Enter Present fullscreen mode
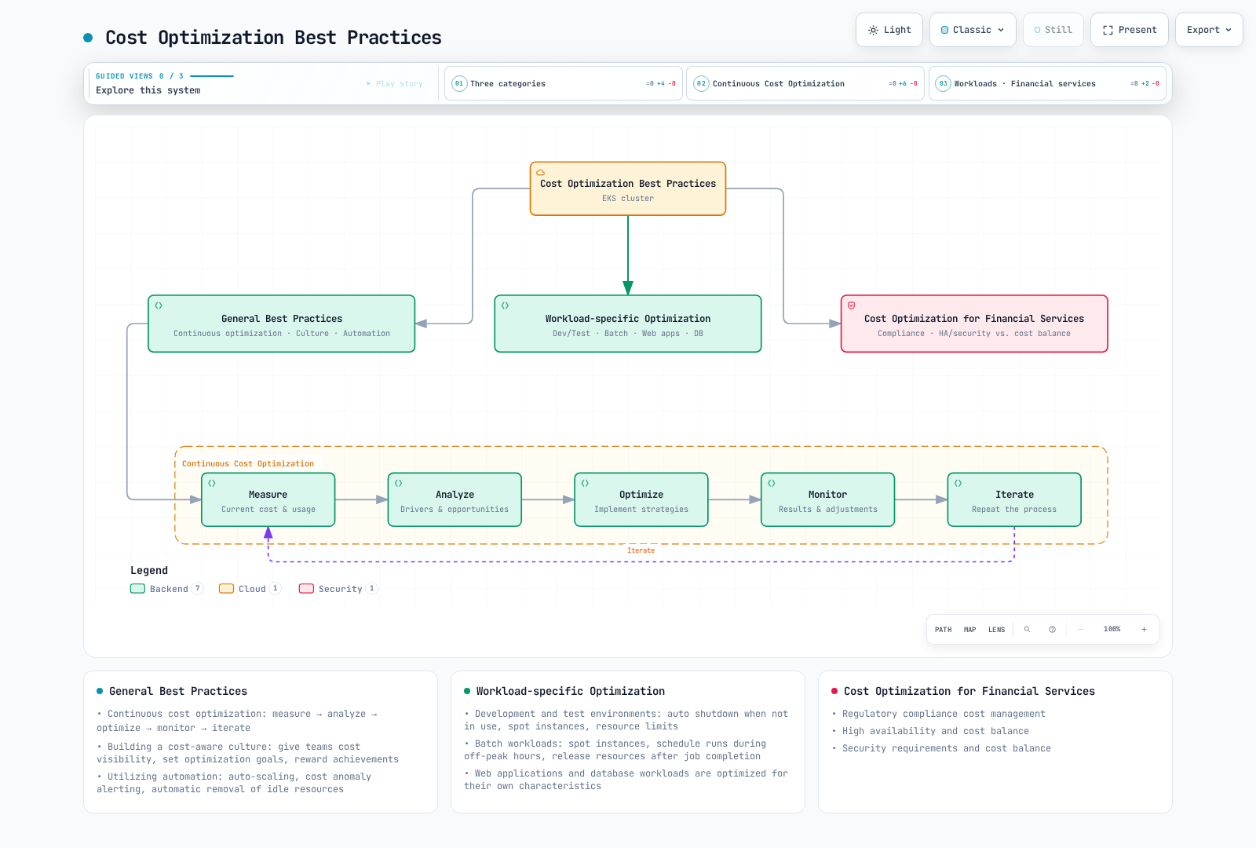 pos(1130,30)
